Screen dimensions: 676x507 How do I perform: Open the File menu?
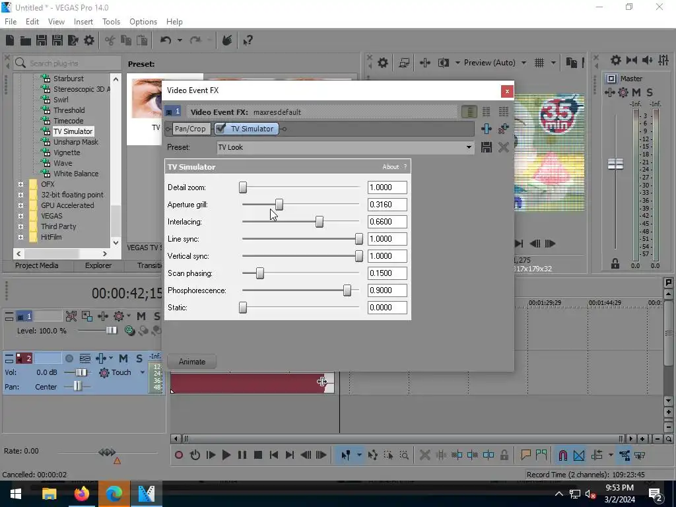point(11,22)
